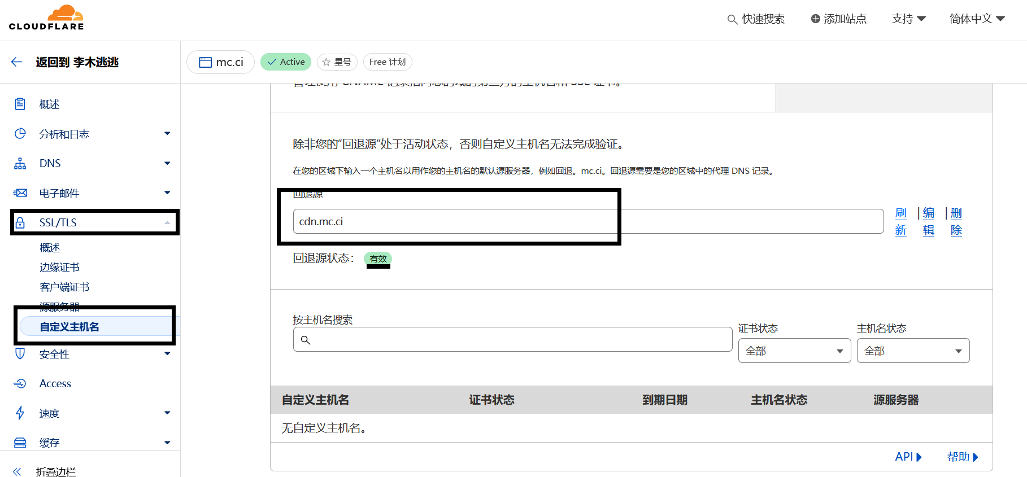Click the Cloudflare logo
Screen dimensions: 1027x477
point(46,17)
